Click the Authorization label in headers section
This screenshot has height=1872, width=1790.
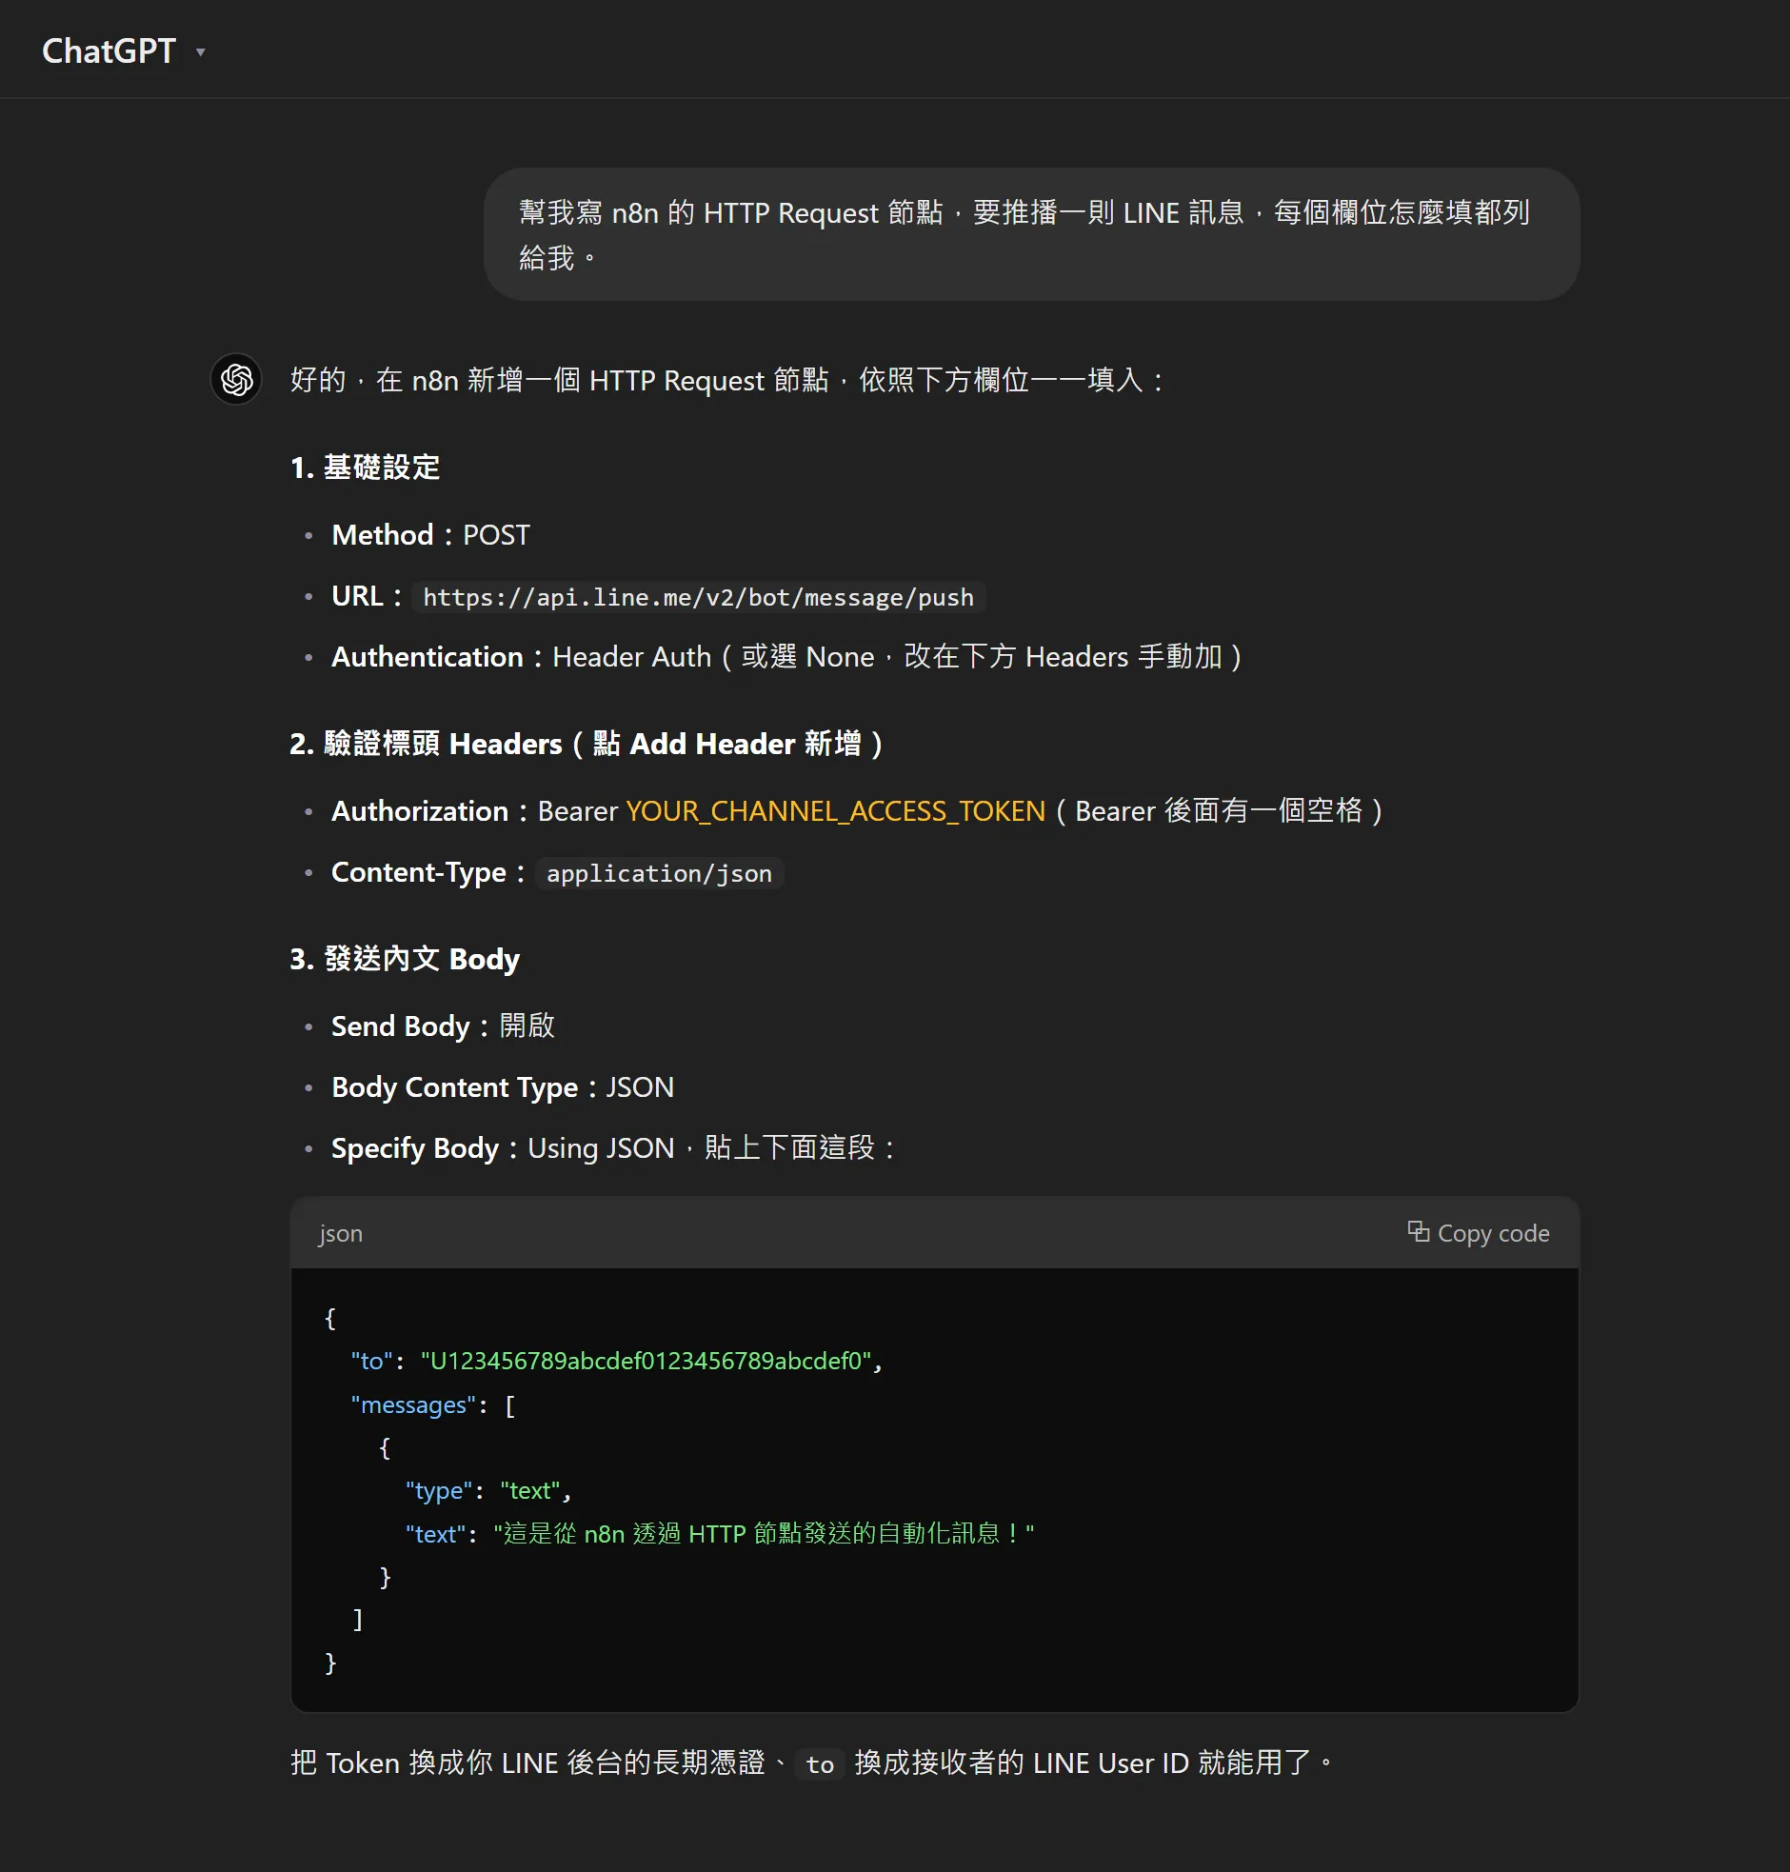[x=420, y=811]
